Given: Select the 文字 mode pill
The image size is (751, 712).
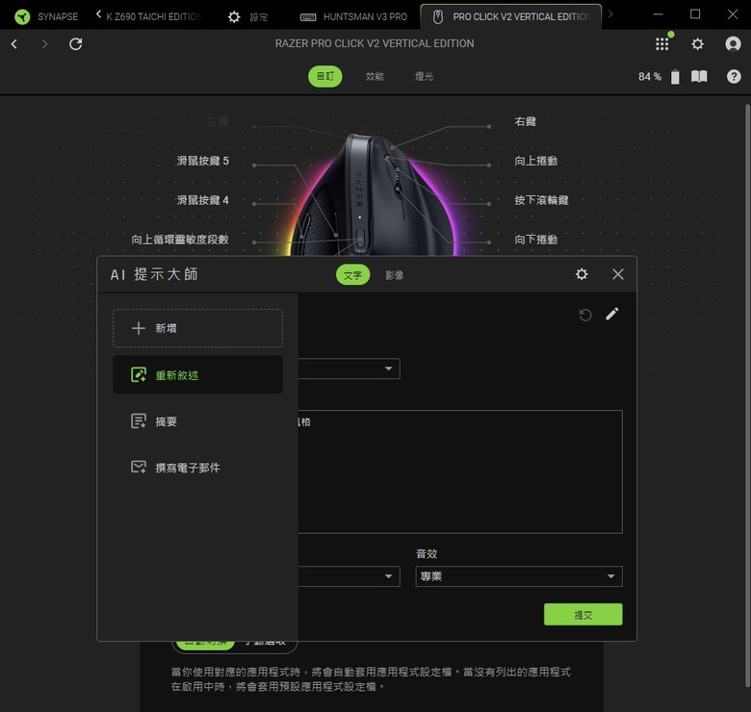Looking at the screenshot, I should pyautogui.click(x=352, y=275).
